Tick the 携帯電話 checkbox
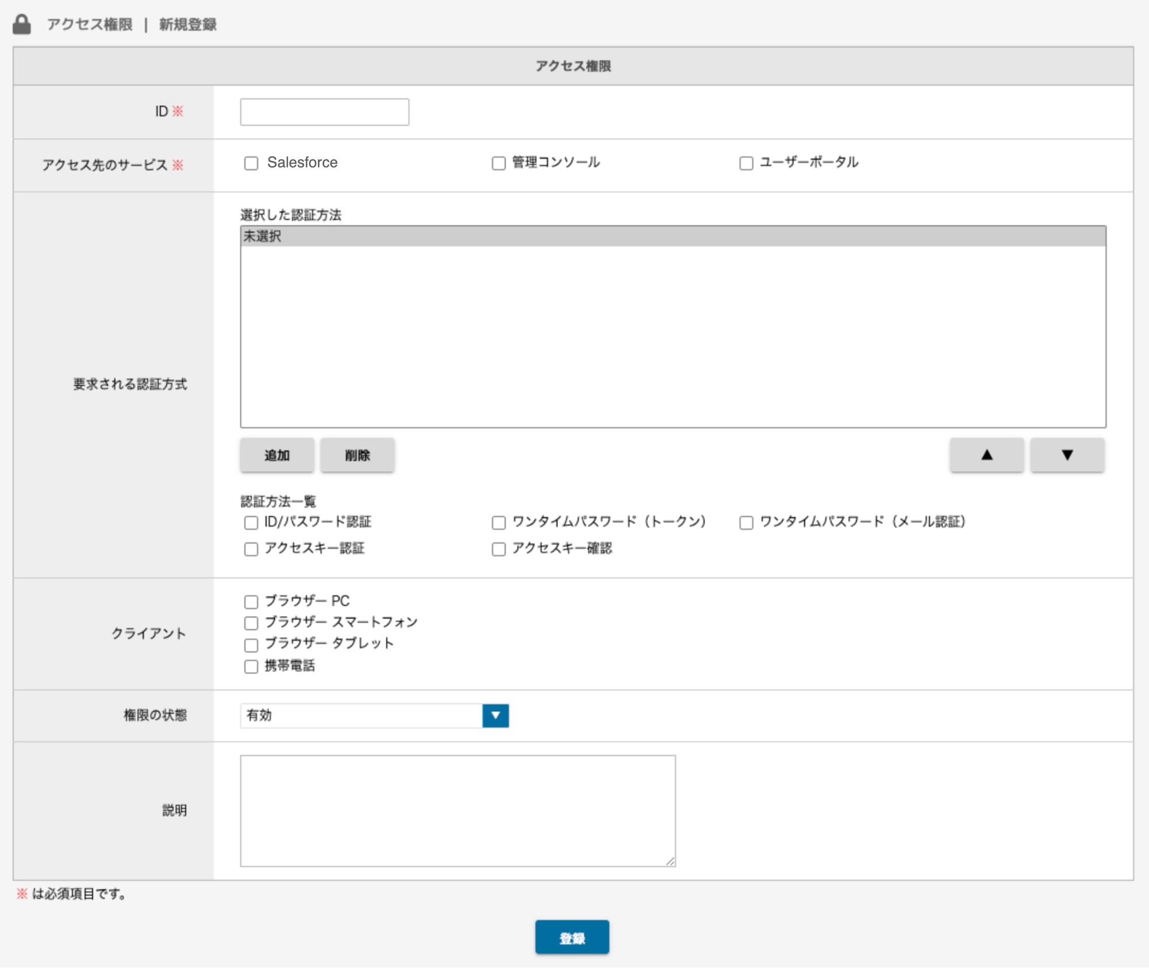 click(251, 666)
